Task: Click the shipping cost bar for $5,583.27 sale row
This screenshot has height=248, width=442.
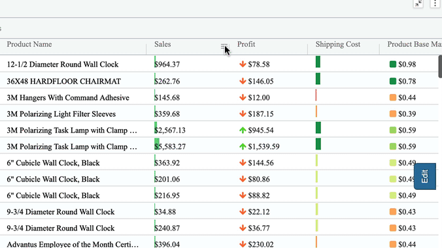Action: [x=318, y=144]
